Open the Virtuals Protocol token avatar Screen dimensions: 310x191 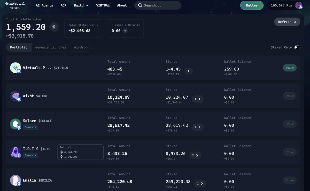15,68
